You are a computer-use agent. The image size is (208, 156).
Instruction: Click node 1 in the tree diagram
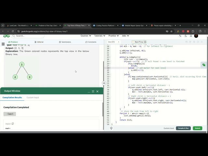pos(22,65)
